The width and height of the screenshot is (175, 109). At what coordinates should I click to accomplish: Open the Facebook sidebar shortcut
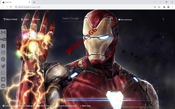click(3, 46)
